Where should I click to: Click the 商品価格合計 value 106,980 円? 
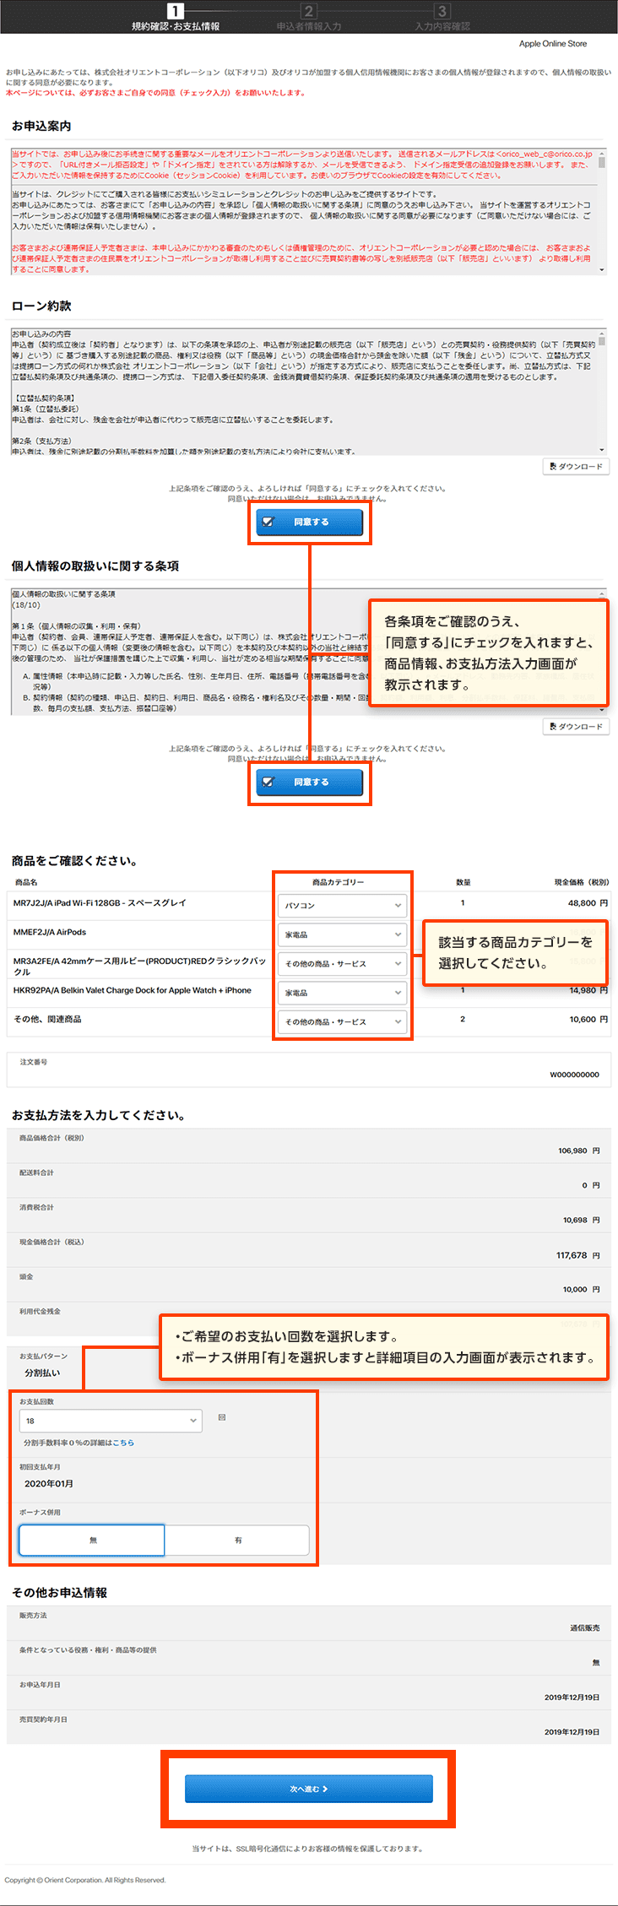579,1151
